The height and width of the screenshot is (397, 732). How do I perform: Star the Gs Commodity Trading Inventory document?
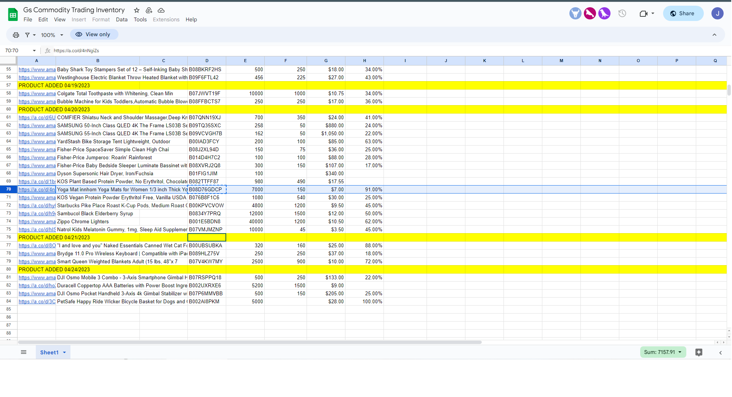coord(137,10)
